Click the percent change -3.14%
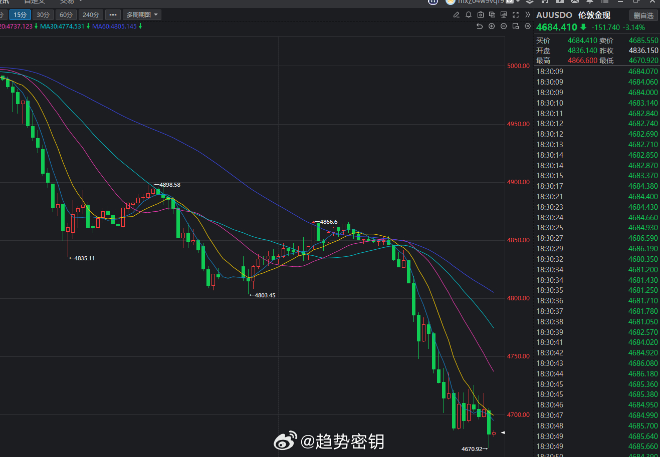The height and width of the screenshot is (457, 660). point(634,28)
